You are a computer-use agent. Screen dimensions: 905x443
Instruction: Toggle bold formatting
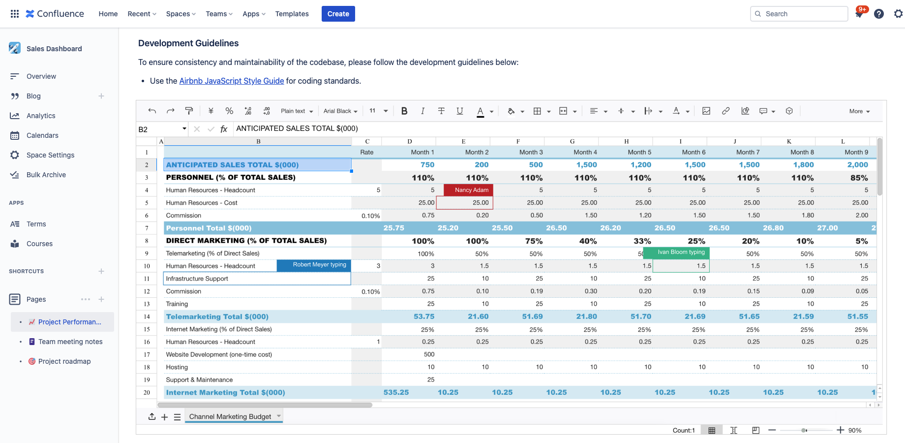tap(404, 111)
